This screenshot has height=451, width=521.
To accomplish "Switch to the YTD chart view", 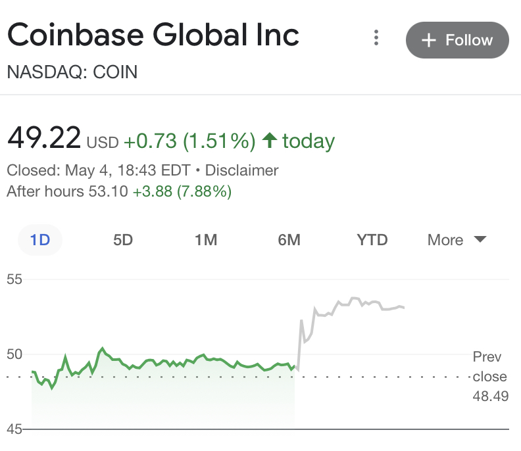I will [x=372, y=240].
